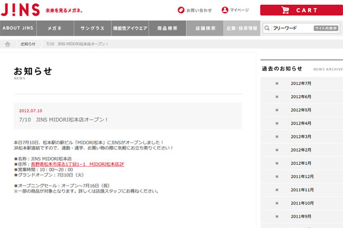Click the グランドオープン 7月10日 line
The width and height of the screenshot is (343, 228).
49,175
